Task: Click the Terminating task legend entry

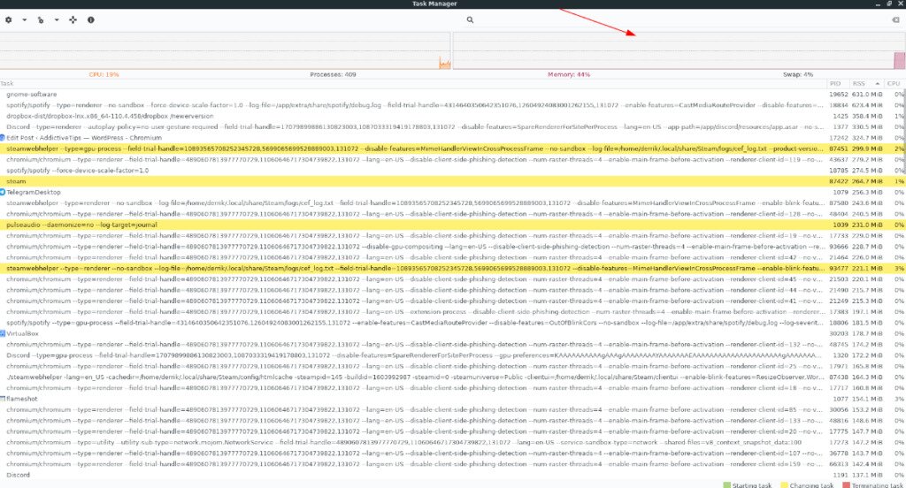Action: tap(872, 485)
